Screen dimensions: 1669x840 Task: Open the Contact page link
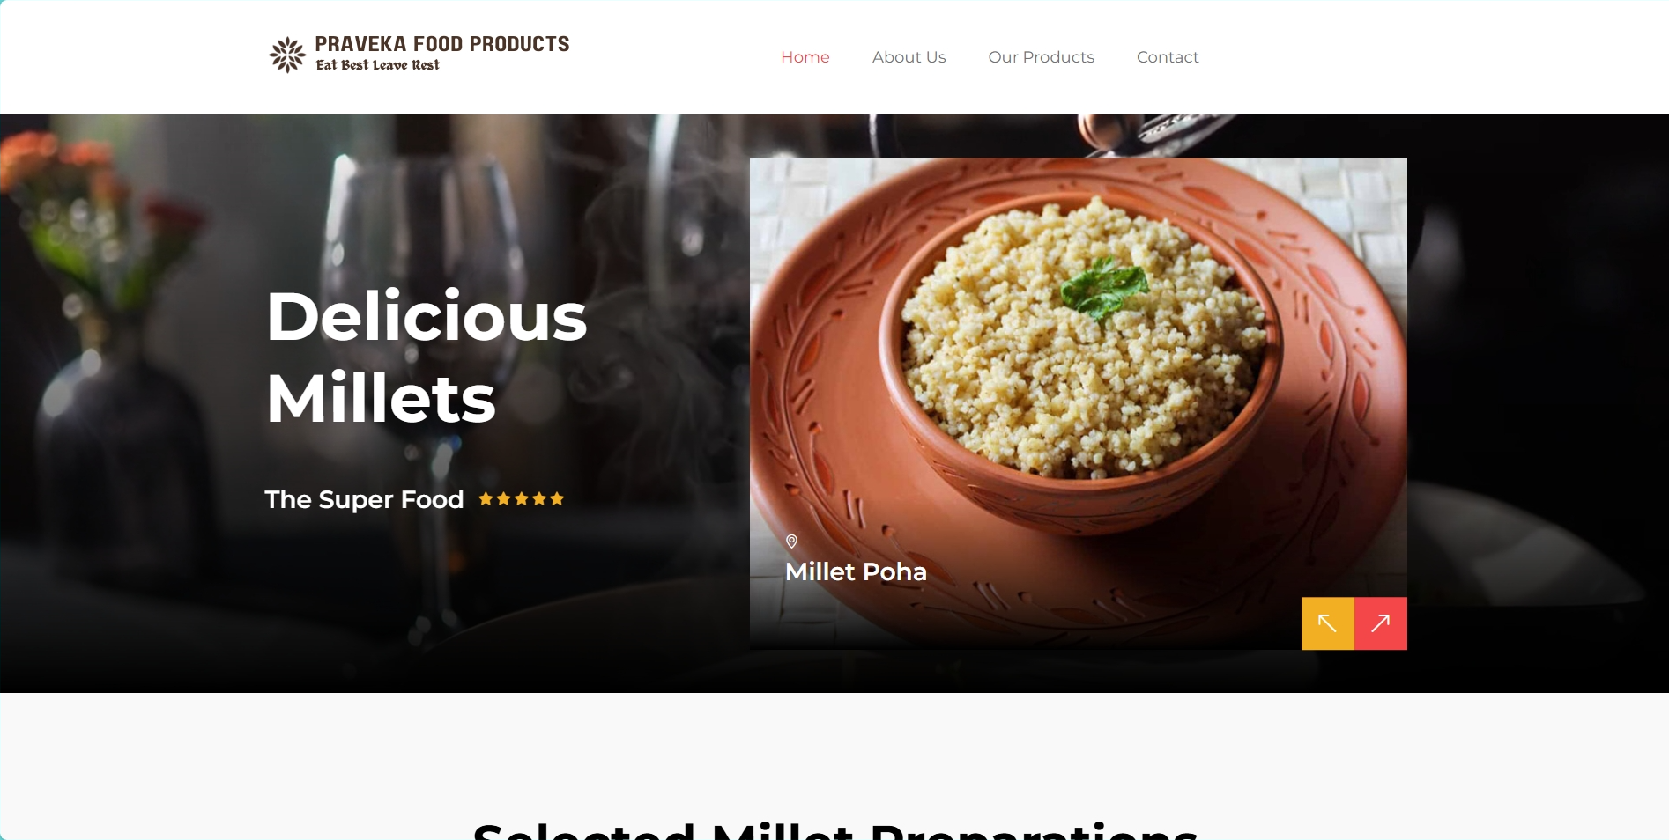point(1168,57)
